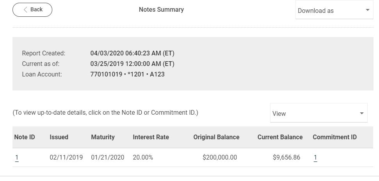Click the View dropdown arrow
Image resolution: width=379 pixels, height=181 pixels.
point(362,114)
